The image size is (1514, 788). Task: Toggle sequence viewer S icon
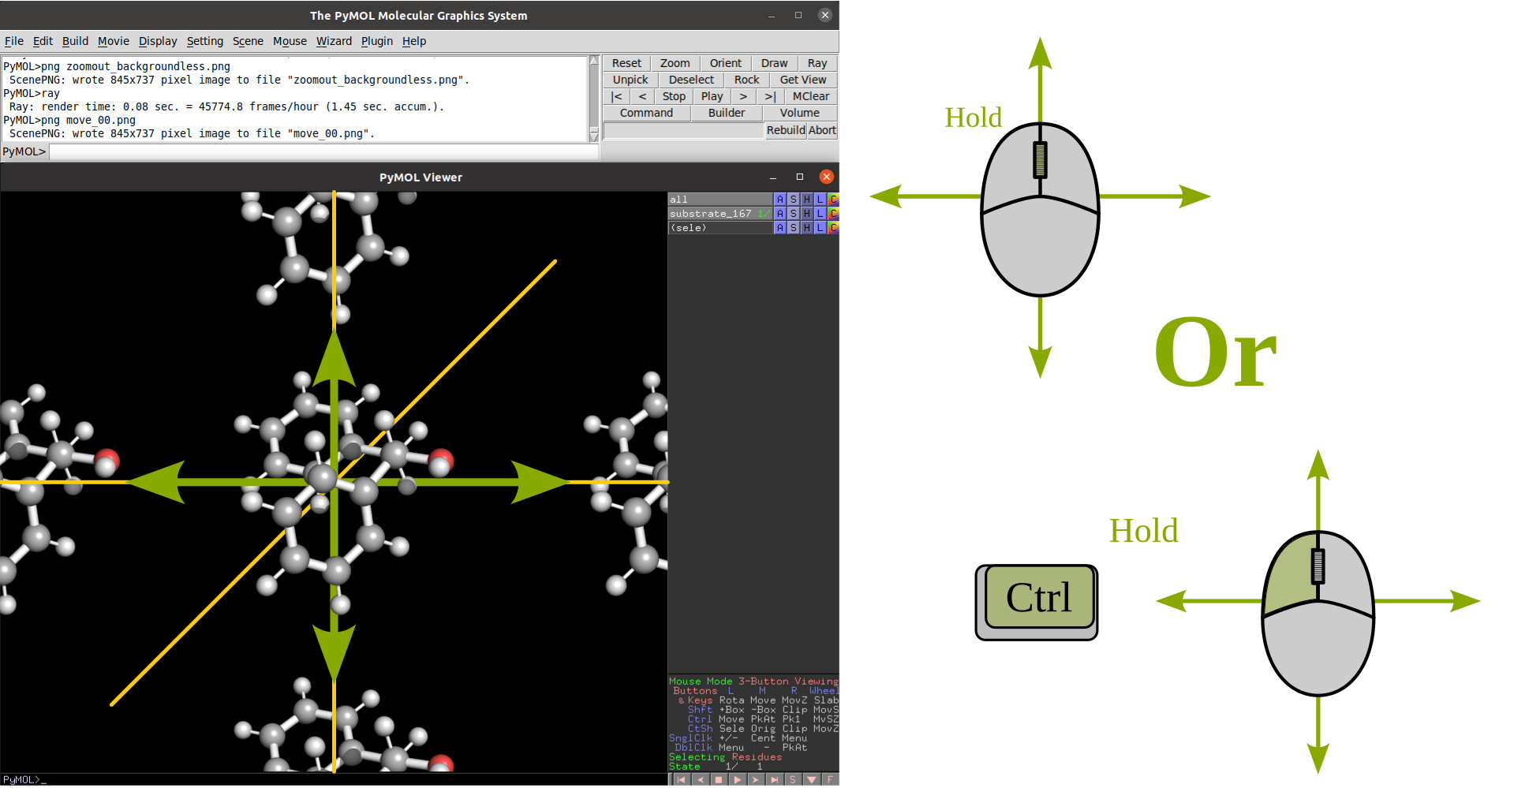(793, 779)
